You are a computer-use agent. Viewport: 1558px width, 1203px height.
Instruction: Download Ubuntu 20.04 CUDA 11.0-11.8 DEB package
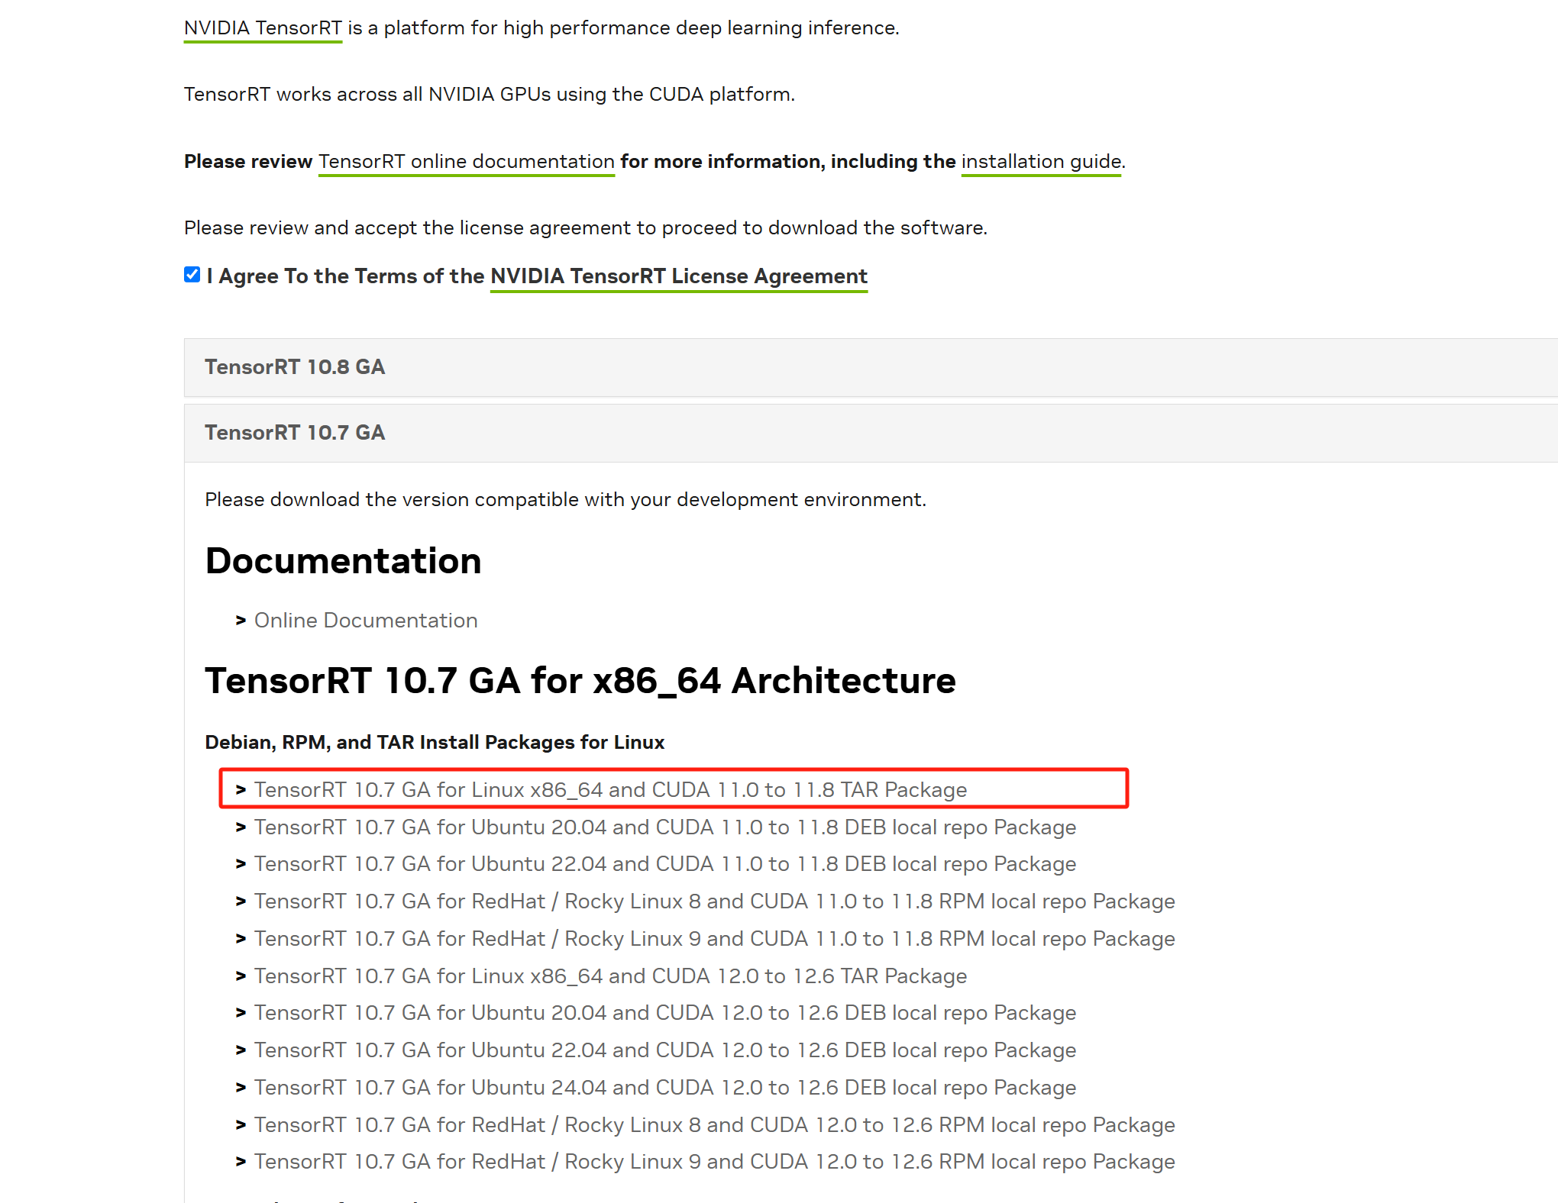664,827
